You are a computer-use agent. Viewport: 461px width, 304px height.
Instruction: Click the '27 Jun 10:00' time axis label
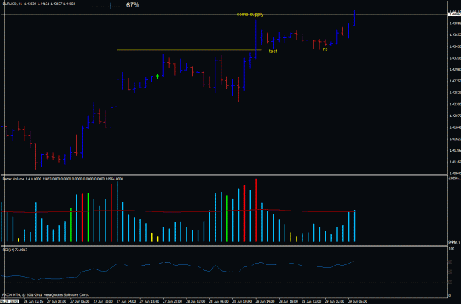coord(103,301)
